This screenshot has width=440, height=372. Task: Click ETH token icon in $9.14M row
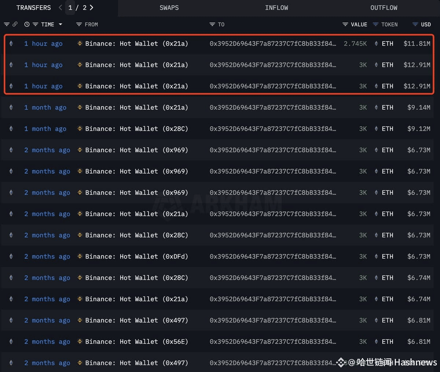tap(376, 107)
